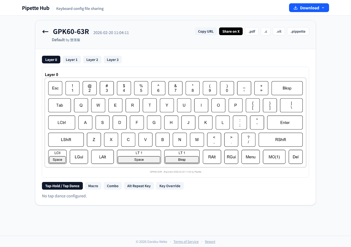The width and height of the screenshot is (351, 247).
Task: Download the .c keymap file
Action: pos(265,31)
